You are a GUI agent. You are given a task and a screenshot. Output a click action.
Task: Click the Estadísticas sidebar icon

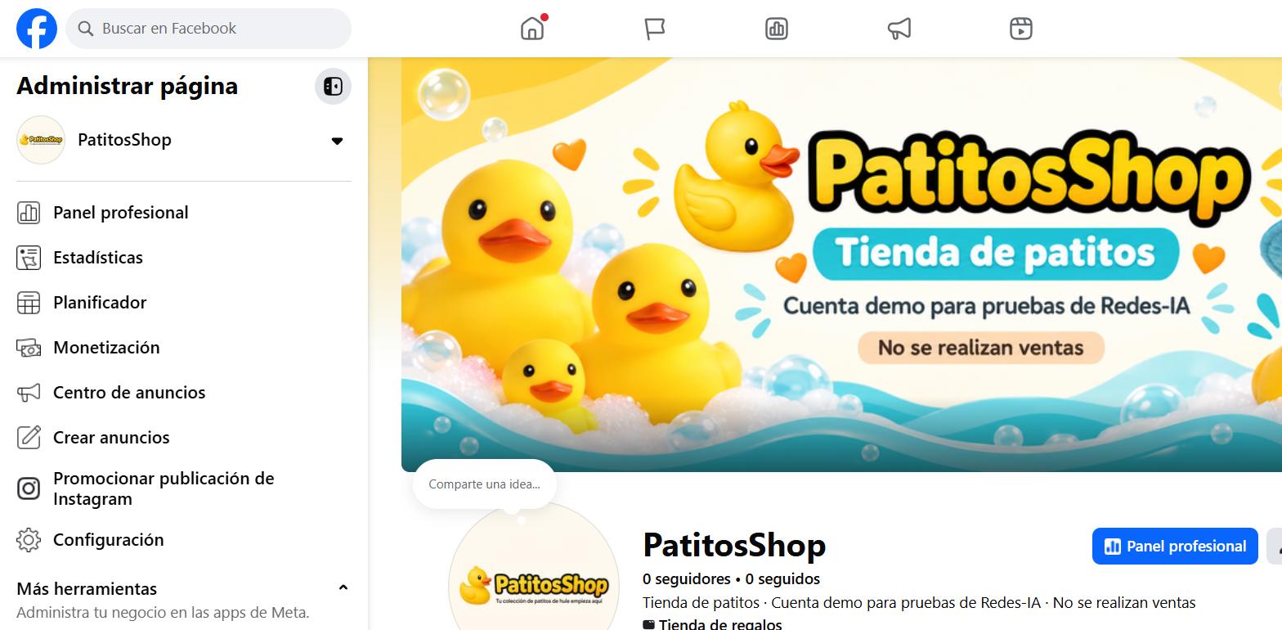click(x=29, y=258)
